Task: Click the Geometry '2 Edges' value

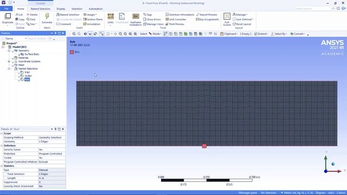Action: coord(52,142)
